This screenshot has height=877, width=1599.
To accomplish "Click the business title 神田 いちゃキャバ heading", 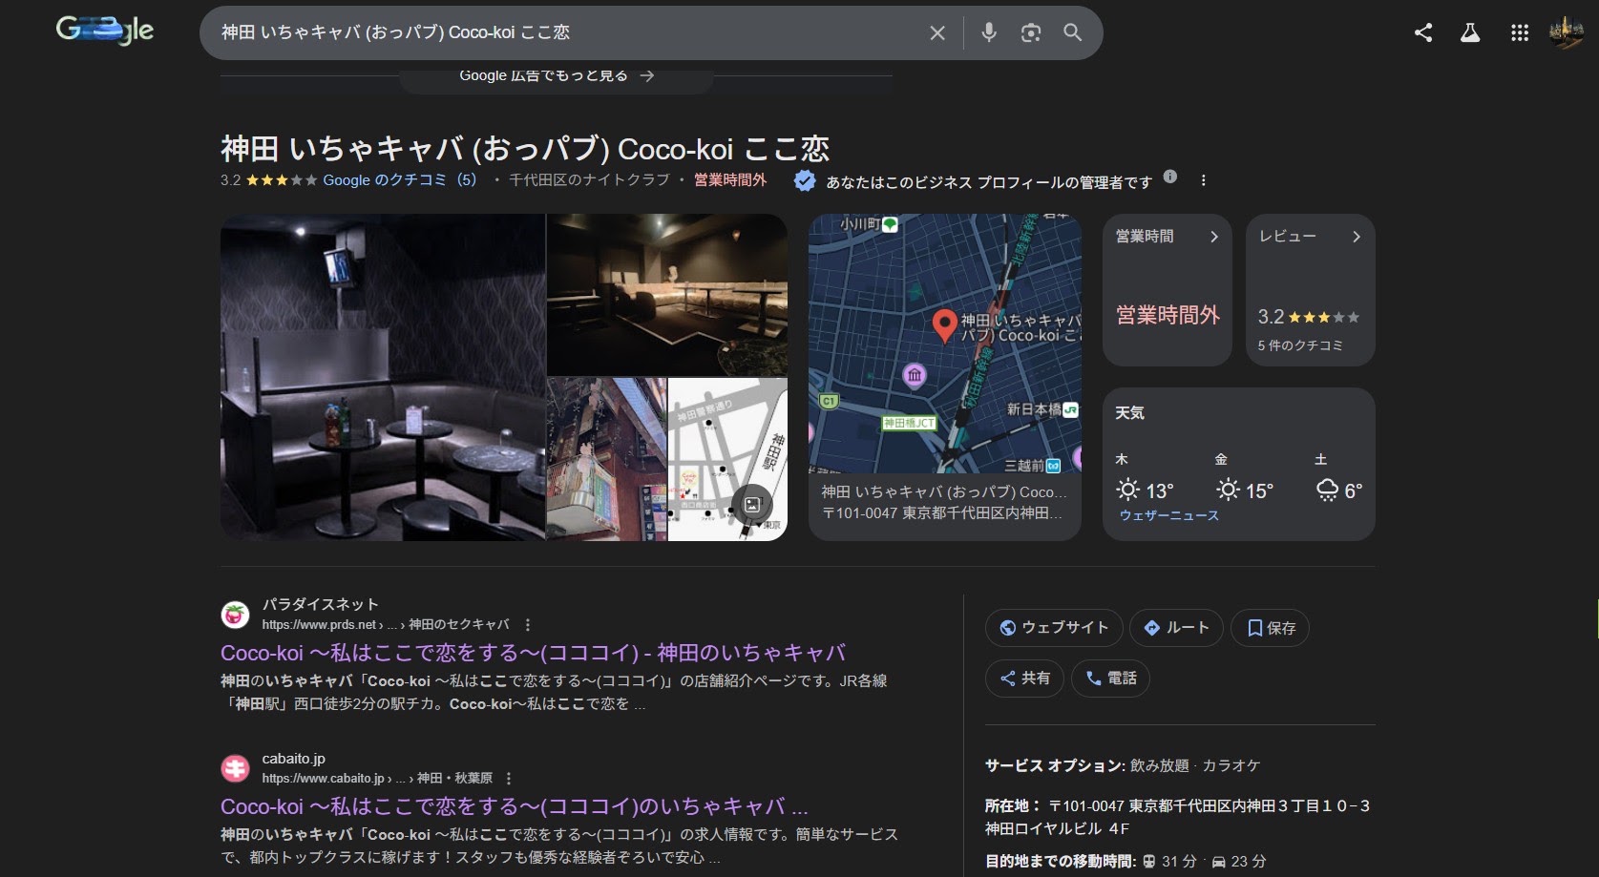I will pos(525,149).
